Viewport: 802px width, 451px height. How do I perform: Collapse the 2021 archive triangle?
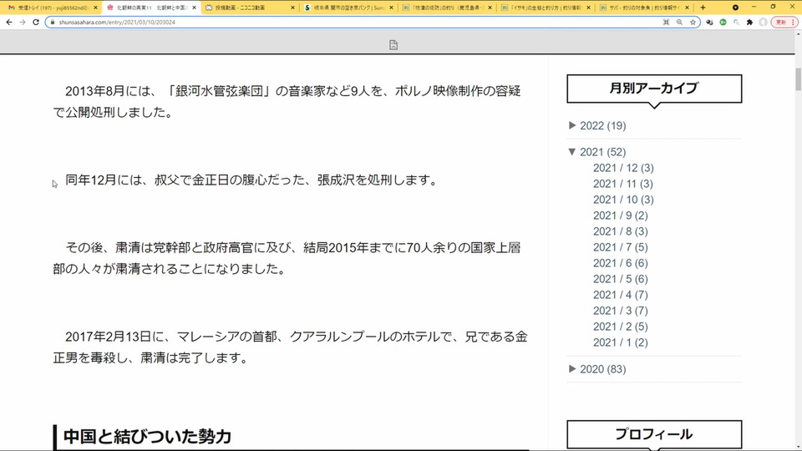[572, 151]
